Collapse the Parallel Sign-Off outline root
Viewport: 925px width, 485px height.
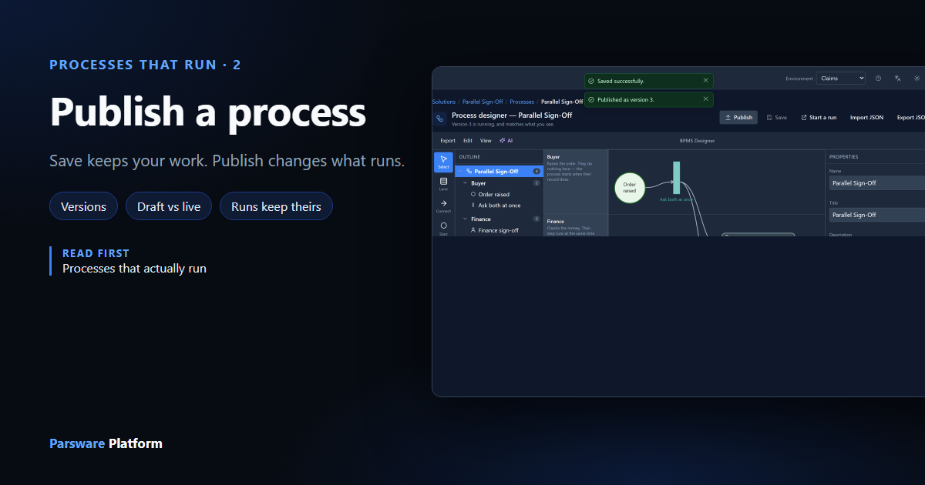click(461, 171)
